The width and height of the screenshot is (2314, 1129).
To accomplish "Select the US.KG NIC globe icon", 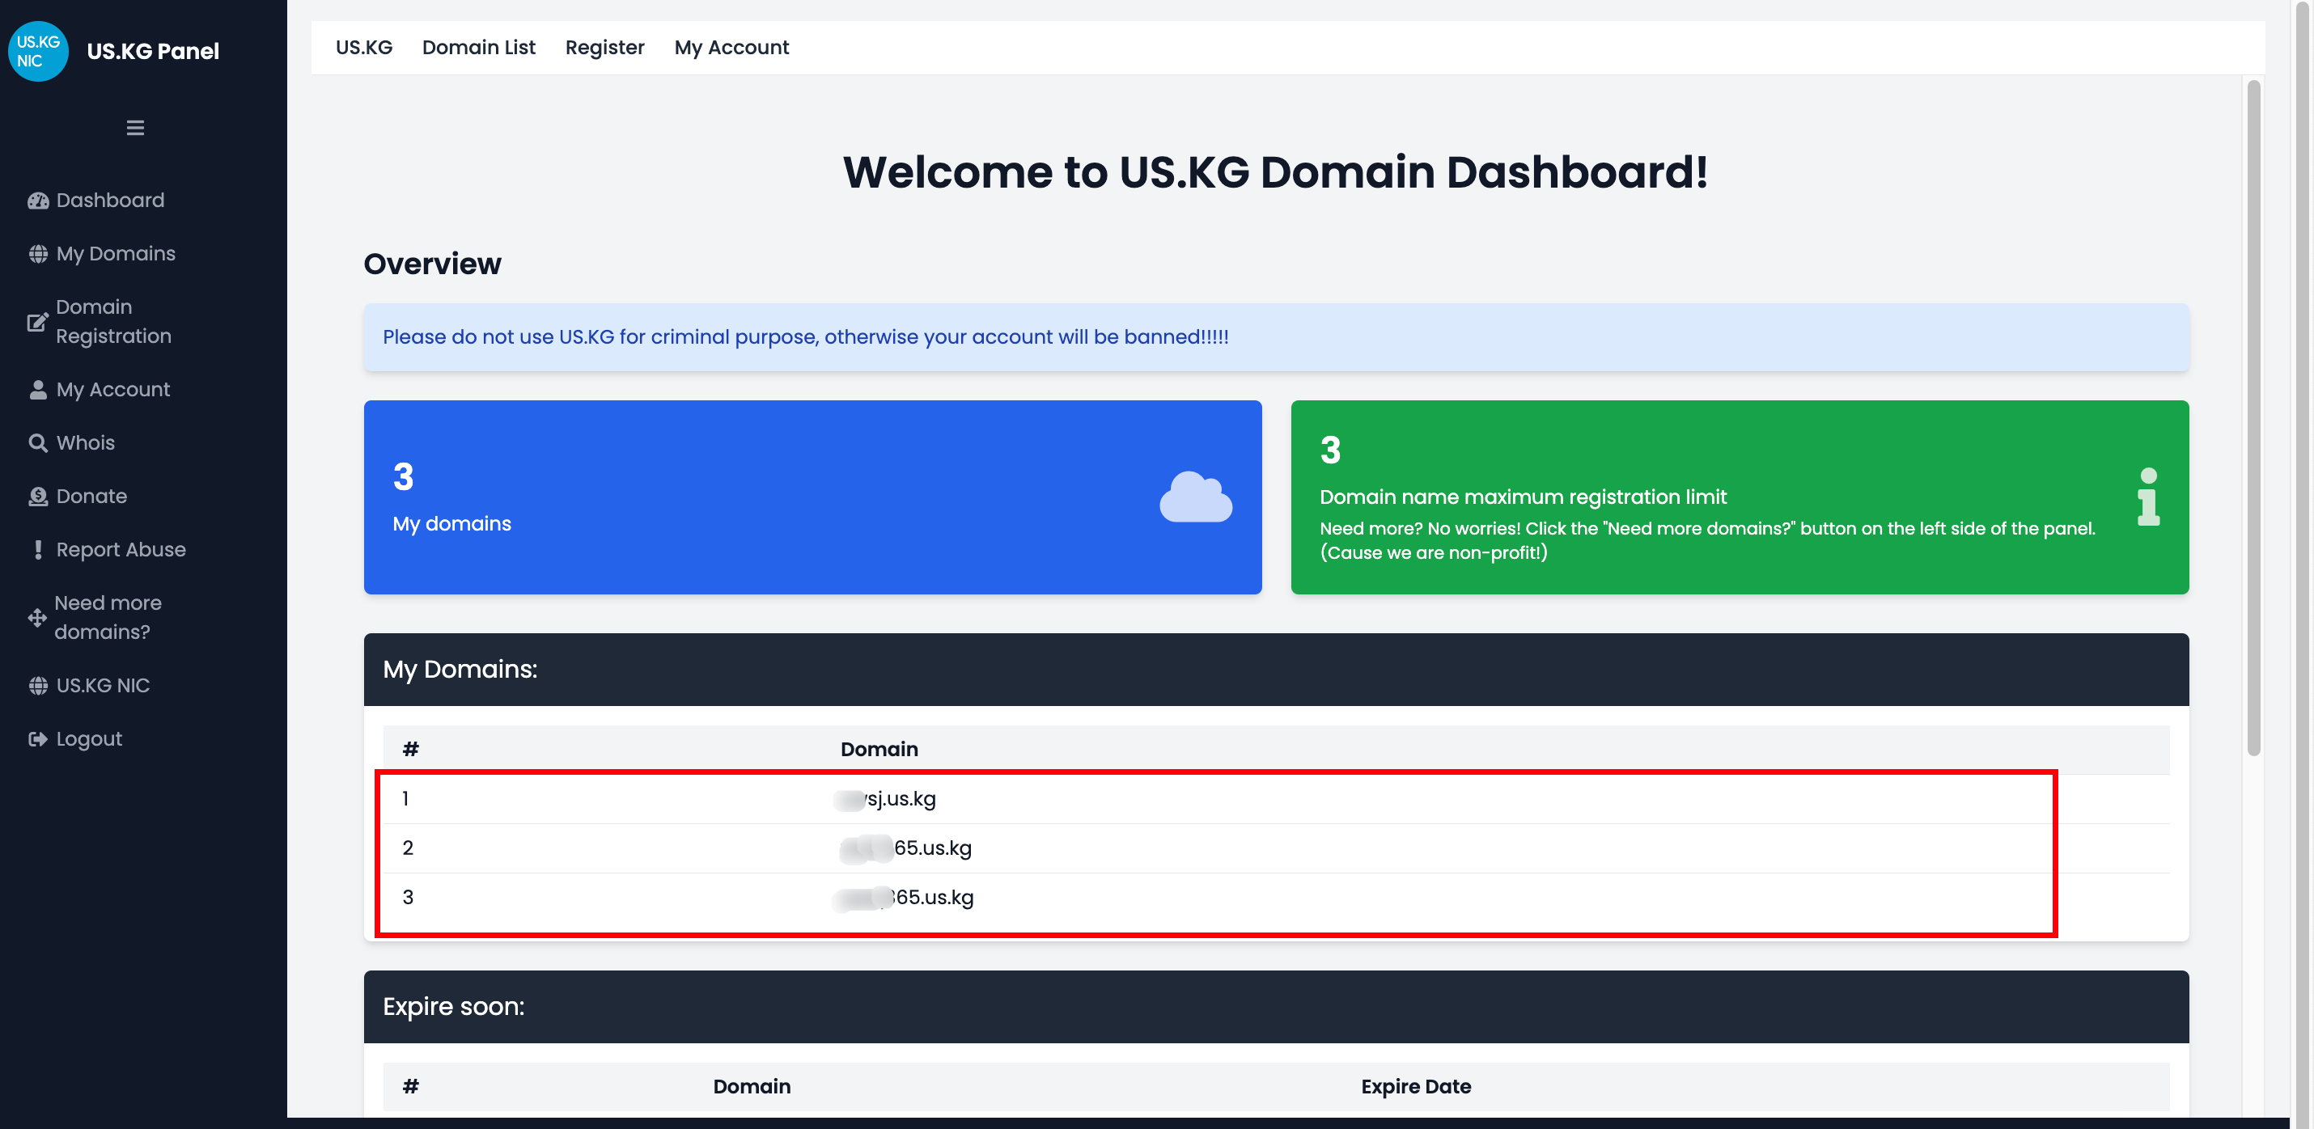I will point(37,685).
